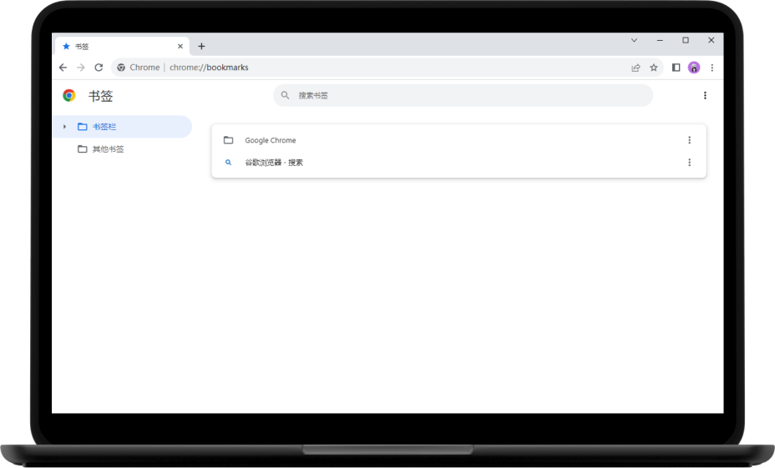Toggle the browser side panel icon
This screenshot has height=468, width=775.
coord(676,68)
